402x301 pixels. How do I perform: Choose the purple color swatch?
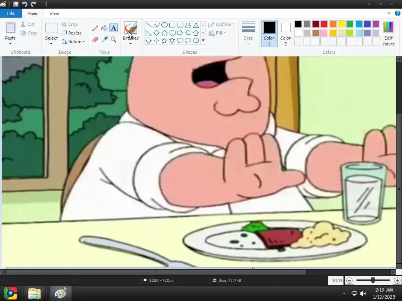376,24
